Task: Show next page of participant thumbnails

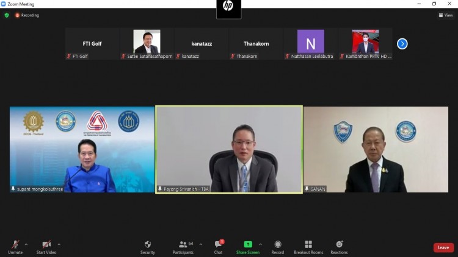Action: click(402, 44)
